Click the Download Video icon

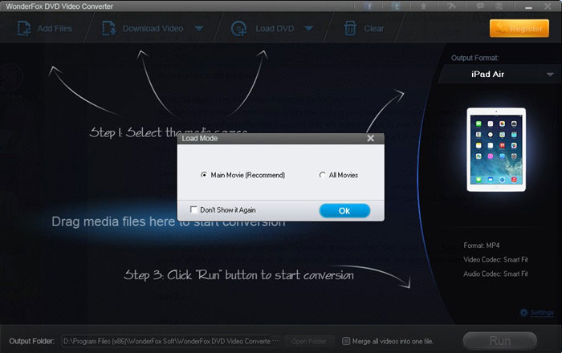click(x=109, y=29)
